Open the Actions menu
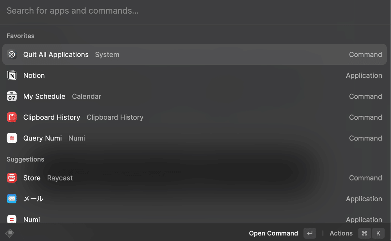Image resolution: width=391 pixels, height=241 pixels. [341, 233]
